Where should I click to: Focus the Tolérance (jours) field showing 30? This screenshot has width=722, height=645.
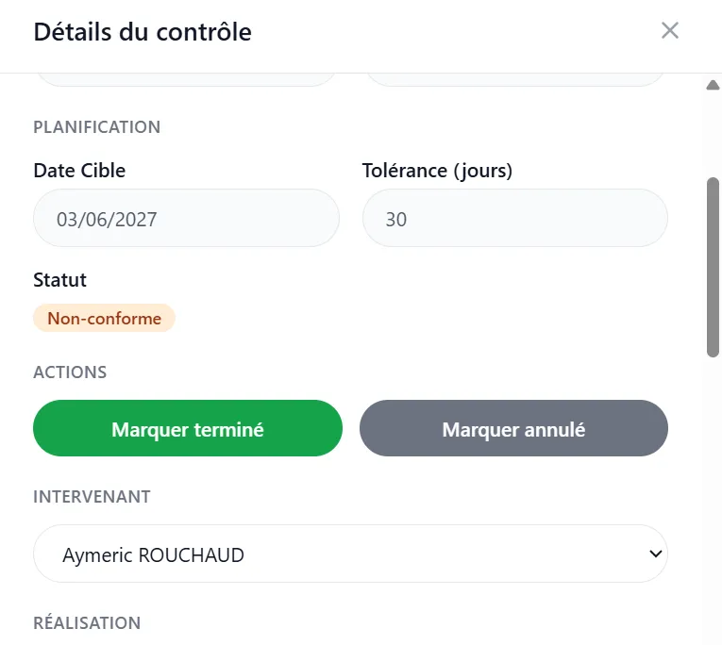[x=514, y=218]
